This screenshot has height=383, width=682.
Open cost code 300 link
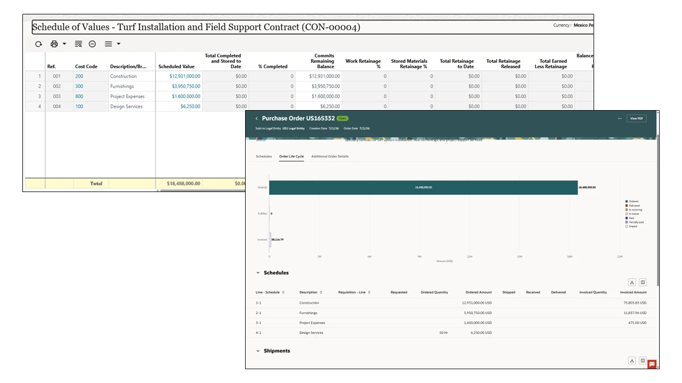79,86
